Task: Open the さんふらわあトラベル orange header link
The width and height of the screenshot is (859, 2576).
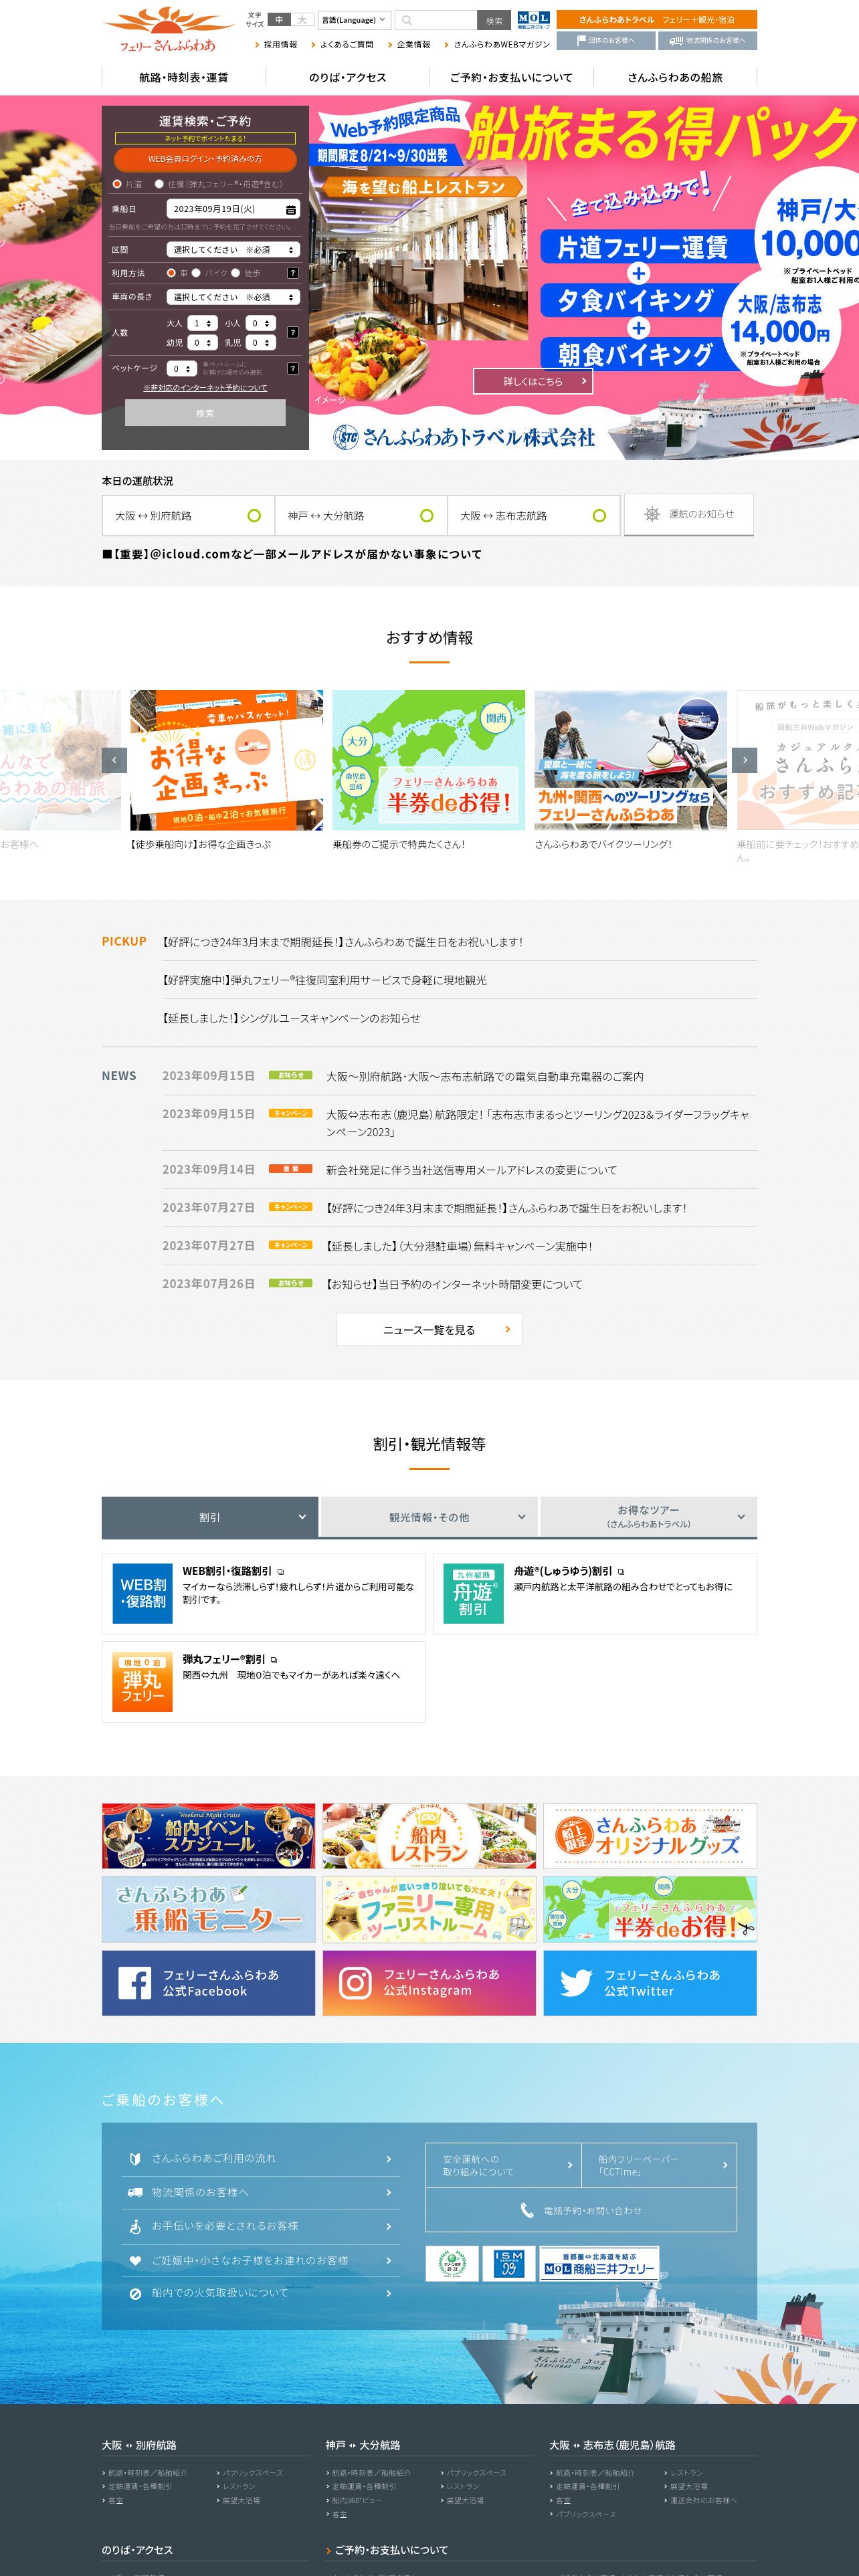Action: (x=657, y=20)
